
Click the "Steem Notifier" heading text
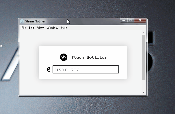pos(89,57)
